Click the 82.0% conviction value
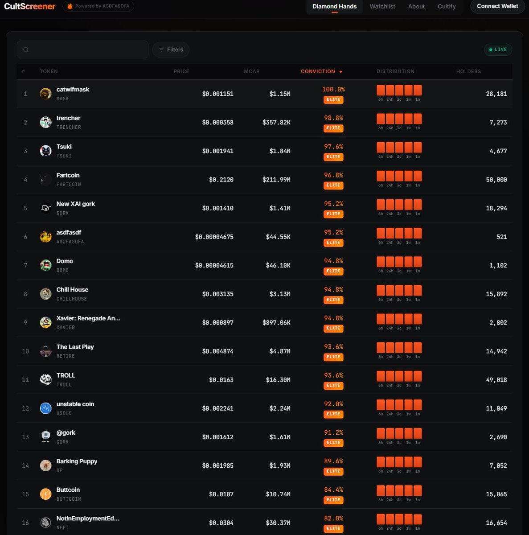The height and width of the screenshot is (535, 529). [x=333, y=518]
